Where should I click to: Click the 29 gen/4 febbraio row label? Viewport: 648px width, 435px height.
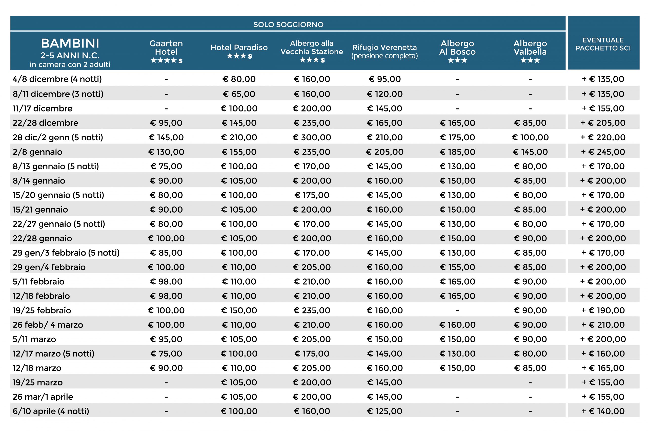point(49,267)
